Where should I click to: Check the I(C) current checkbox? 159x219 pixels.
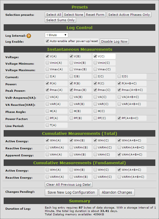click(x=95, y=76)
